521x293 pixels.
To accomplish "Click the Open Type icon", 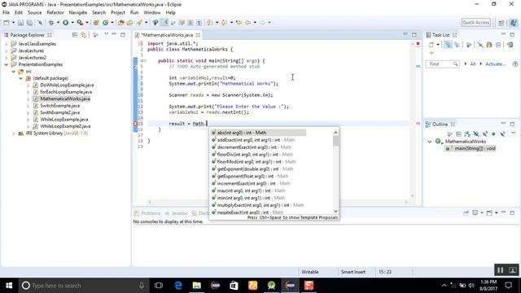I will pos(121,23).
